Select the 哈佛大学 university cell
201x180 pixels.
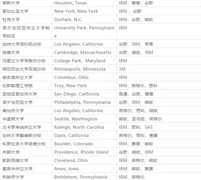click(x=11, y=52)
